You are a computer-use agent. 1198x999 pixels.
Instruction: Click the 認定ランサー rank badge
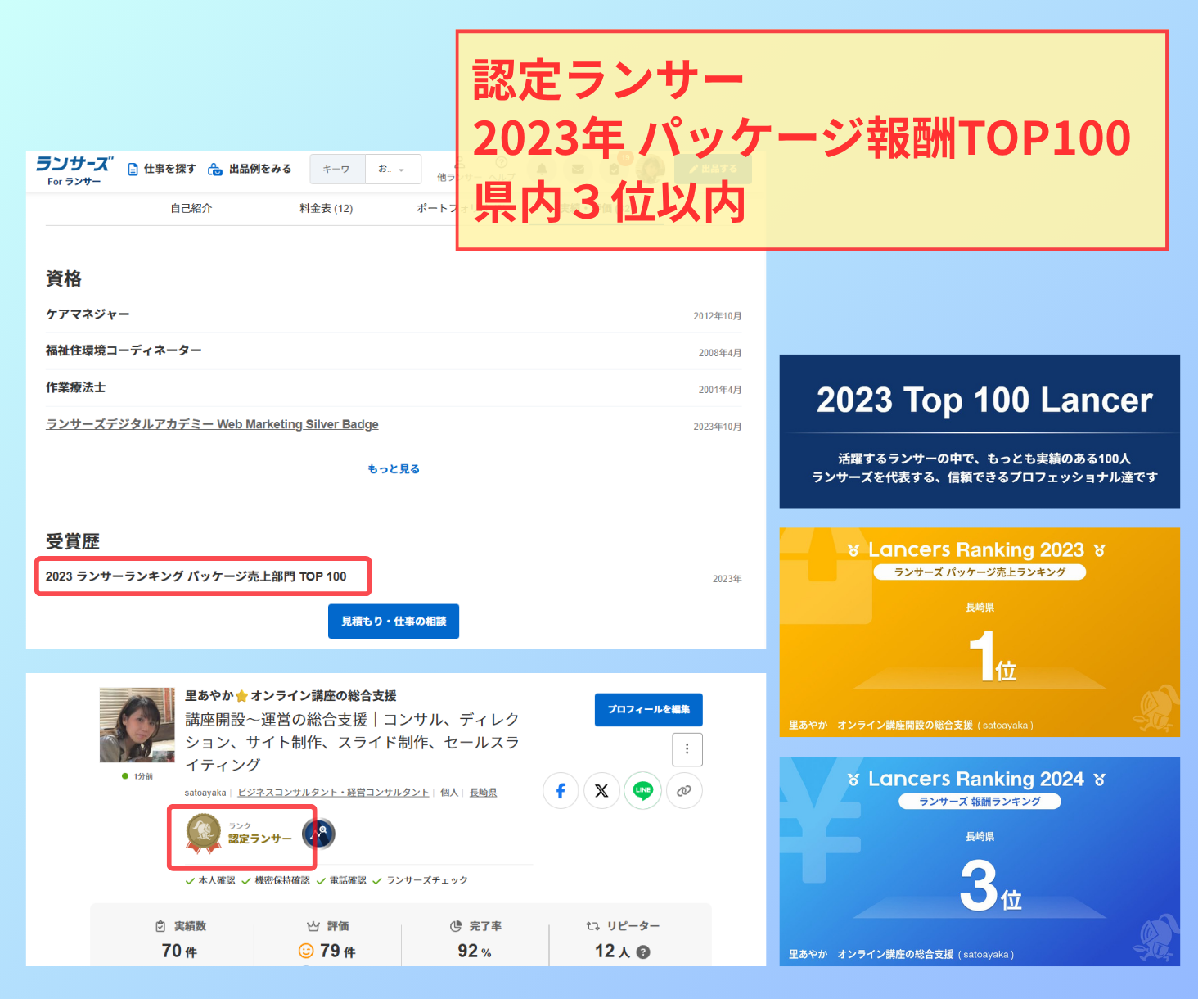pos(238,834)
